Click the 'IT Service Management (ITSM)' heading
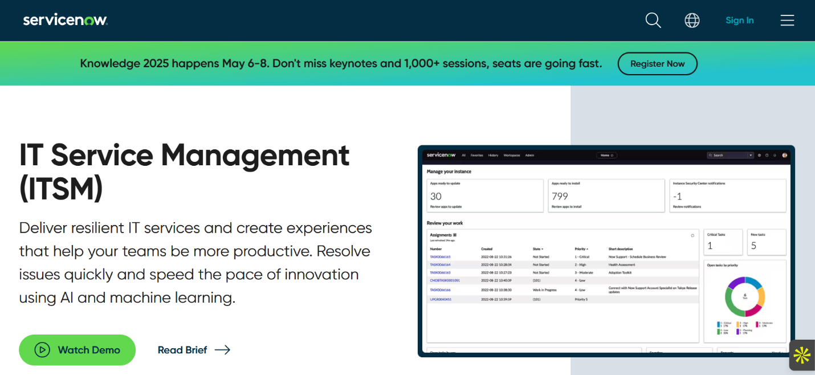Viewport: 815px width, 375px height. [x=184, y=172]
